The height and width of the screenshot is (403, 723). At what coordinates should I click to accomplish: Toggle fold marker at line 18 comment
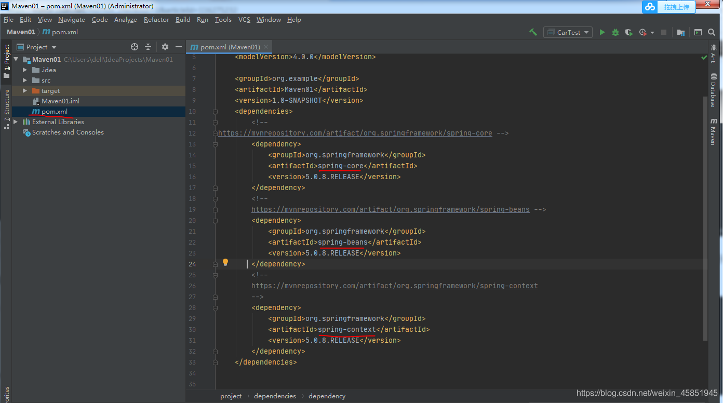(215, 198)
